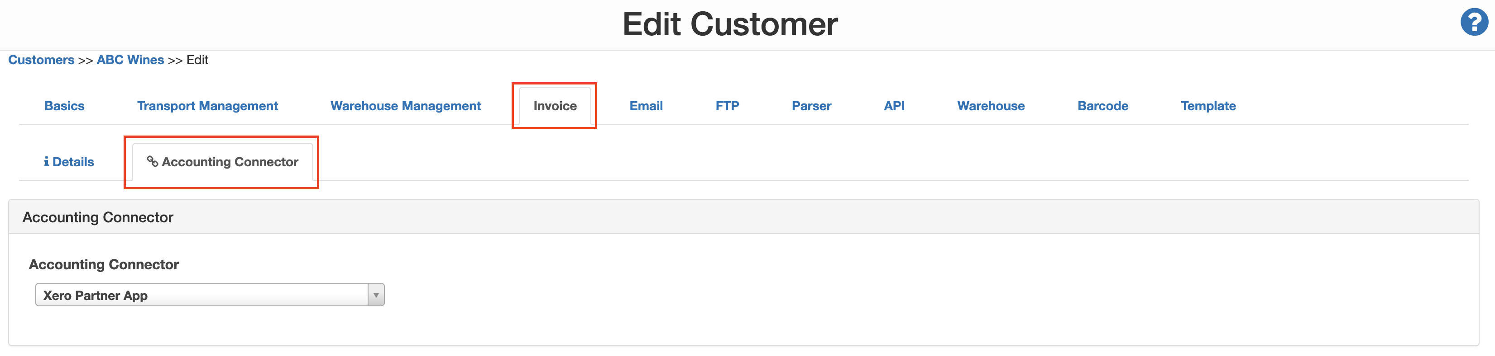Viewport: 1495px width, 356px height.
Task: Click the chain-link icon on Accounting Connector
Action: pos(153,162)
